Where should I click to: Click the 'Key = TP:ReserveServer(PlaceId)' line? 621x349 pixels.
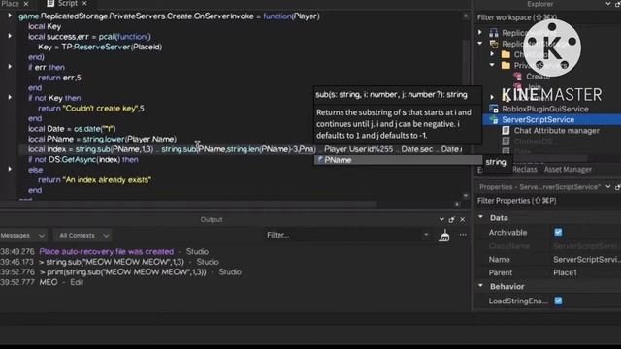pyautogui.click(x=100, y=47)
